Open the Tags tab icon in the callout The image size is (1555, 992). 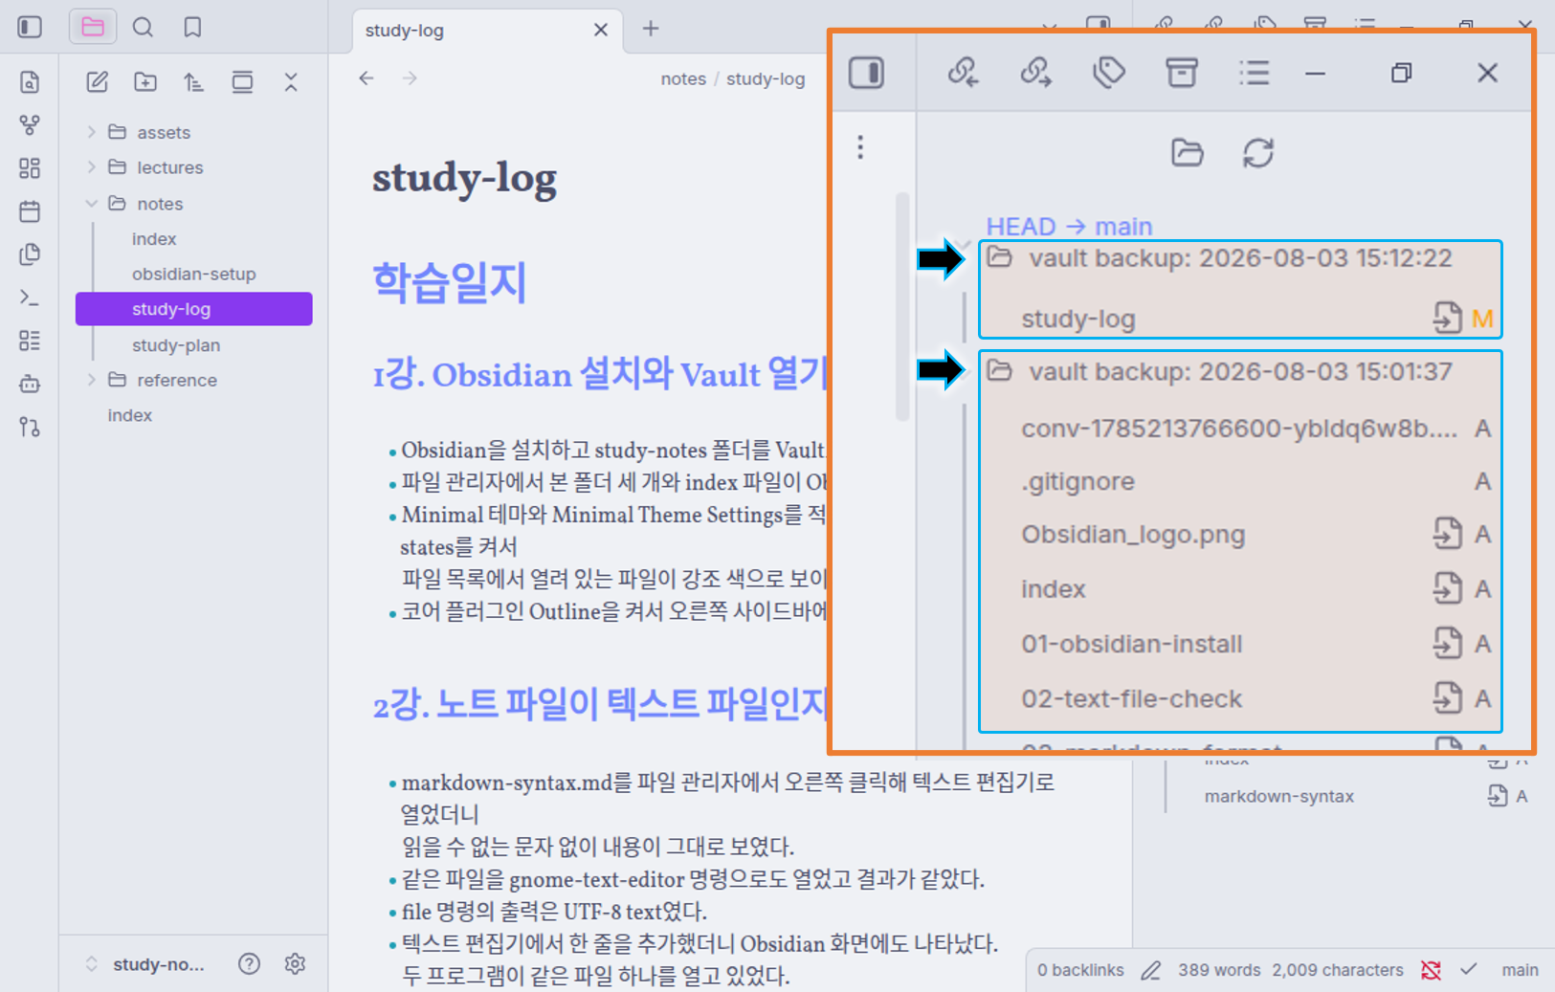pyautogui.click(x=1108, y=73)
